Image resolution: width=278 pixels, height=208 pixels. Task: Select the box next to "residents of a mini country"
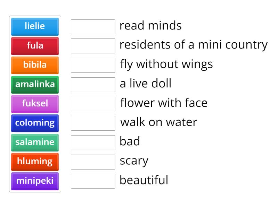93,46
